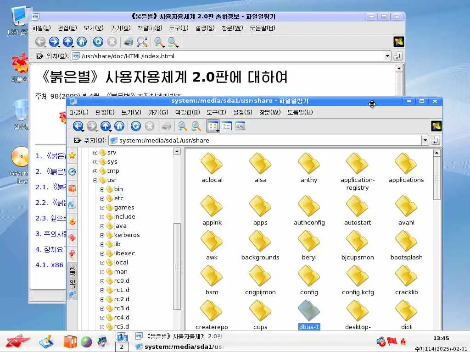Open the bookmarks star sidebar tab
The width and height of the screenshot is (470, 352).
[72, 156]
